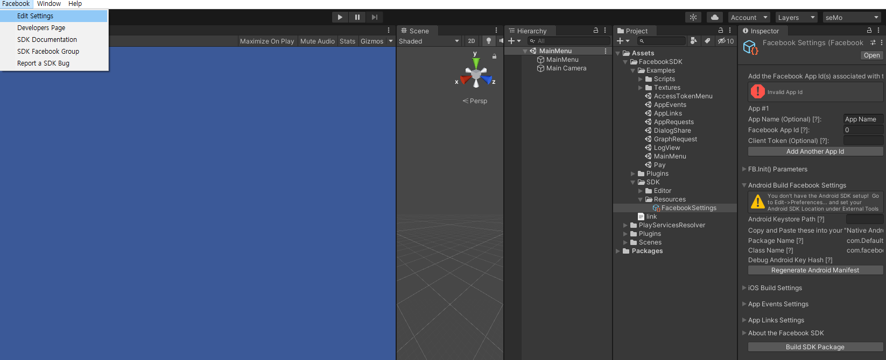Select Edit Settings from Facebook menu
This screenshot has width=886, height=360.
tap(54, 16)
